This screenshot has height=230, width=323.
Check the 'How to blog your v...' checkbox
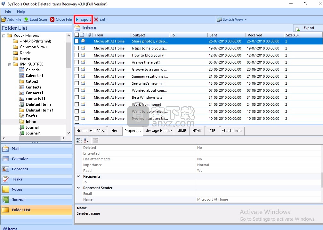[x=77, y=55]
